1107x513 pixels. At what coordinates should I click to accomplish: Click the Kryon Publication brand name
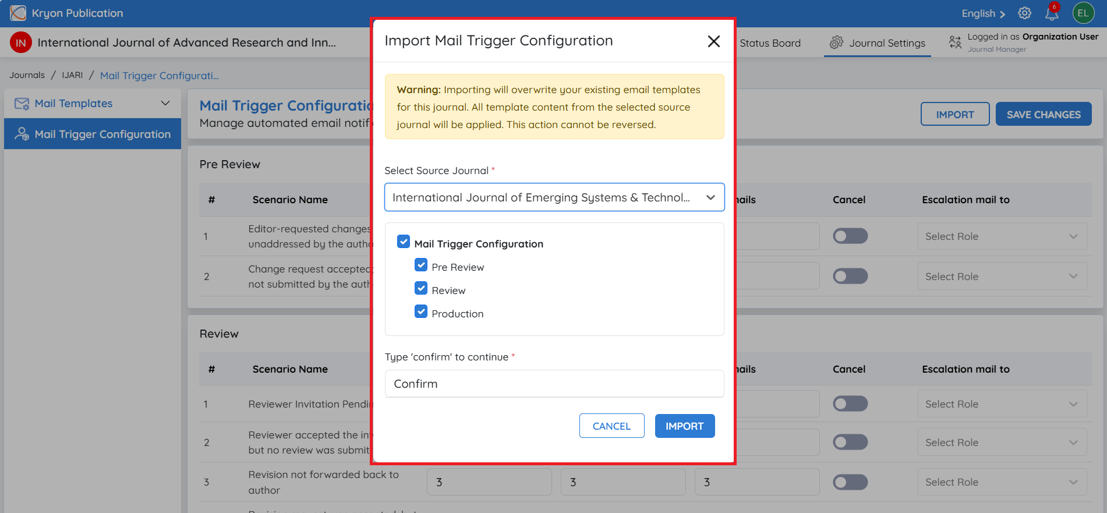point(77,13)
